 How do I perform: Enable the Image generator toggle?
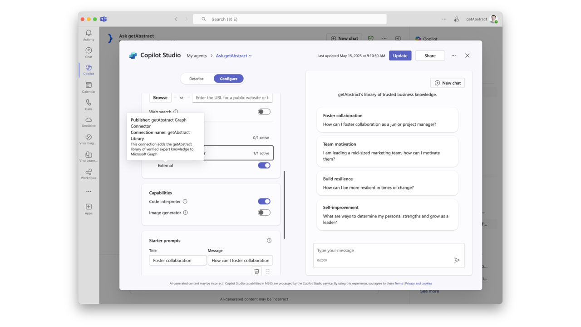click(x=264, y=213)
